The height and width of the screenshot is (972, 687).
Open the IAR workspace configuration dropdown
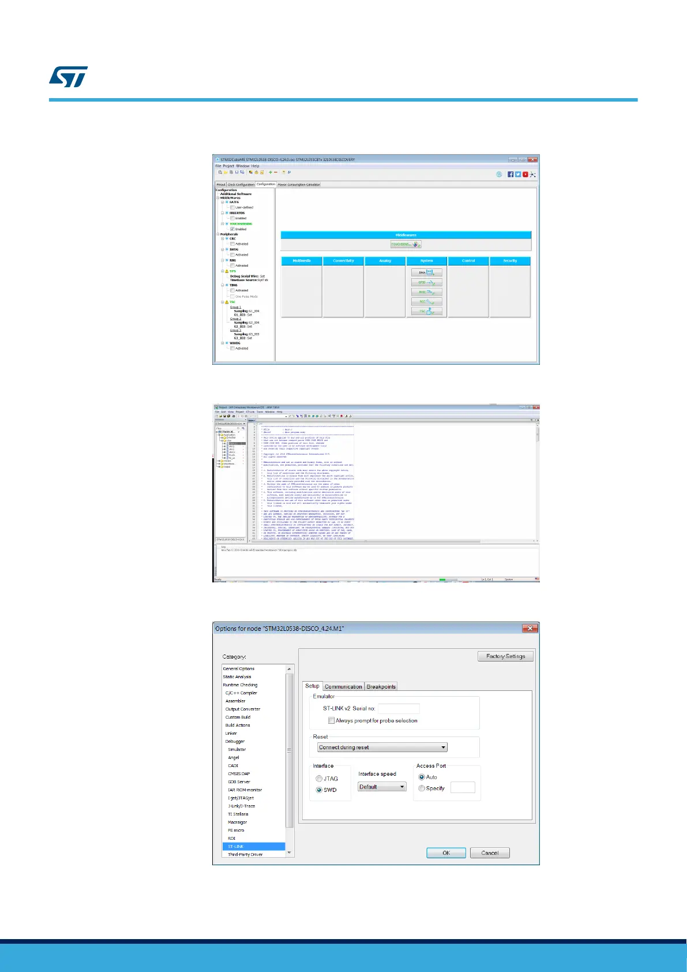tap(231, 423)
